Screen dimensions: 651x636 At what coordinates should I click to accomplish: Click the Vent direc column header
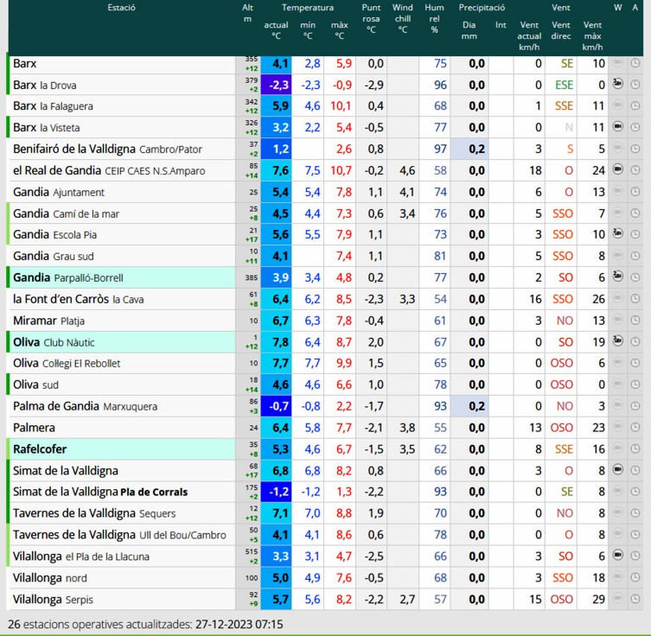pyautogui.click(x=561, y=30)
